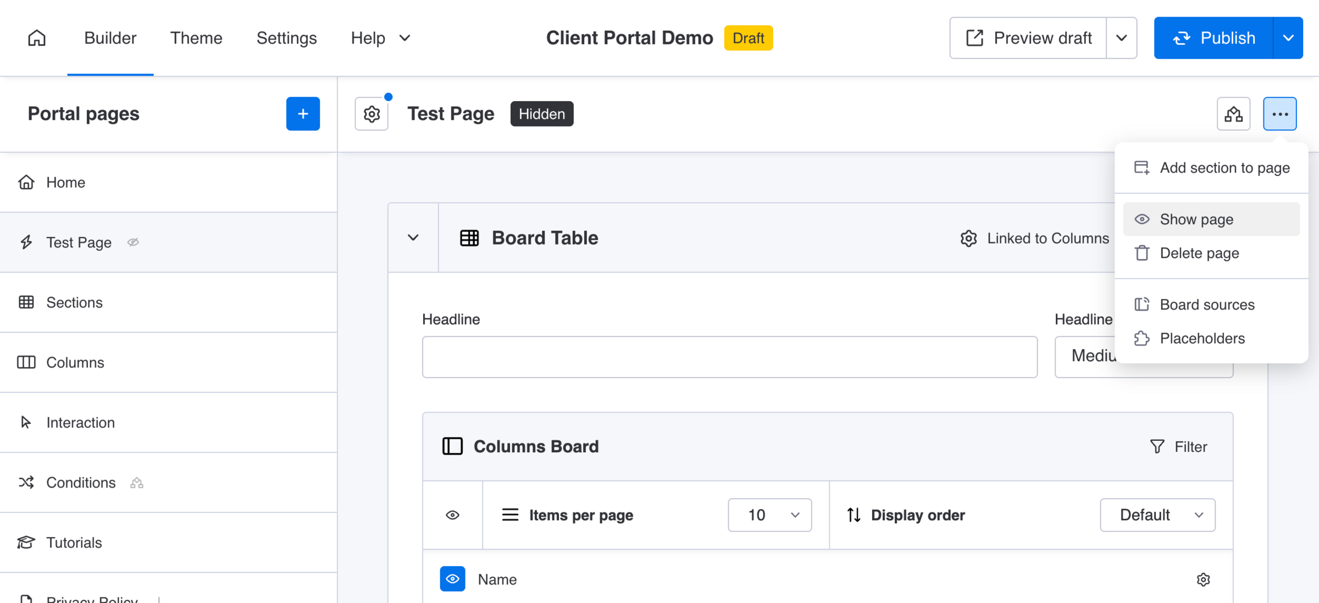Click the Publish button

1213,38
